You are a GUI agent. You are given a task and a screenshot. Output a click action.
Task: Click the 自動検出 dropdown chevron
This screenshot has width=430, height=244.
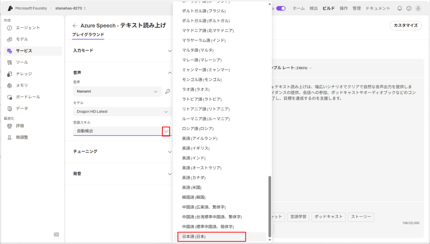pyautogui.click(x=166, y=131)
